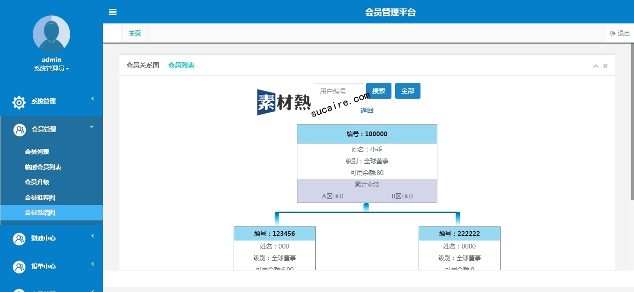Click 可用余额:80 in the top node
Image resolution: width=634 pixels, height=292 pixels.
[x=367, y=173]
